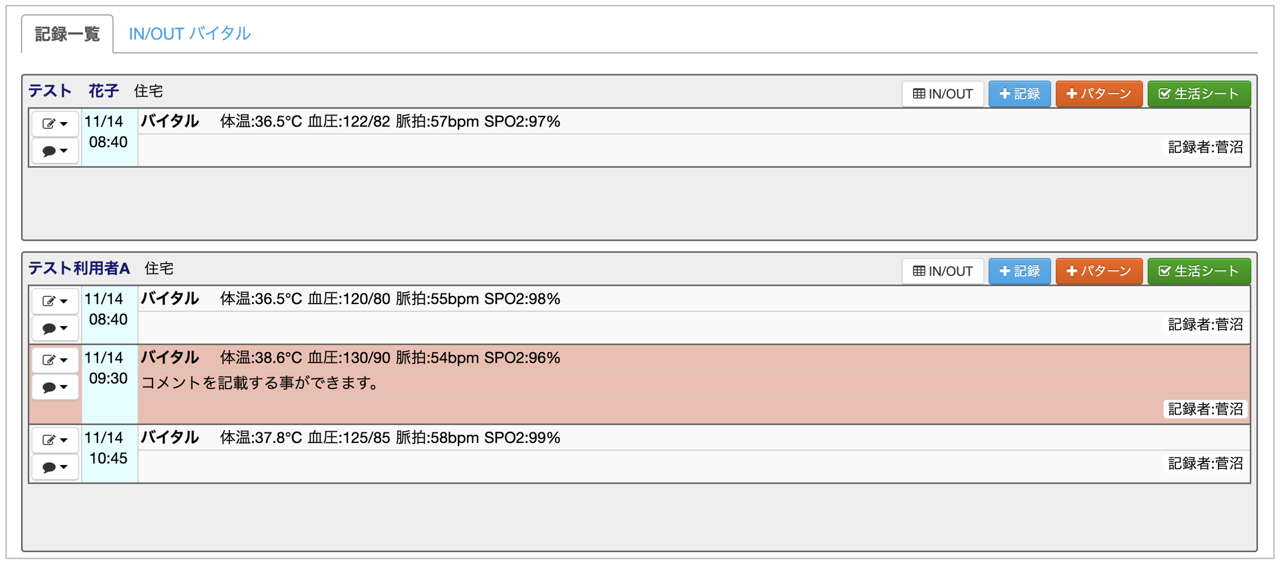Add a パターン for テスト利用者A

tap(1099, 271)
